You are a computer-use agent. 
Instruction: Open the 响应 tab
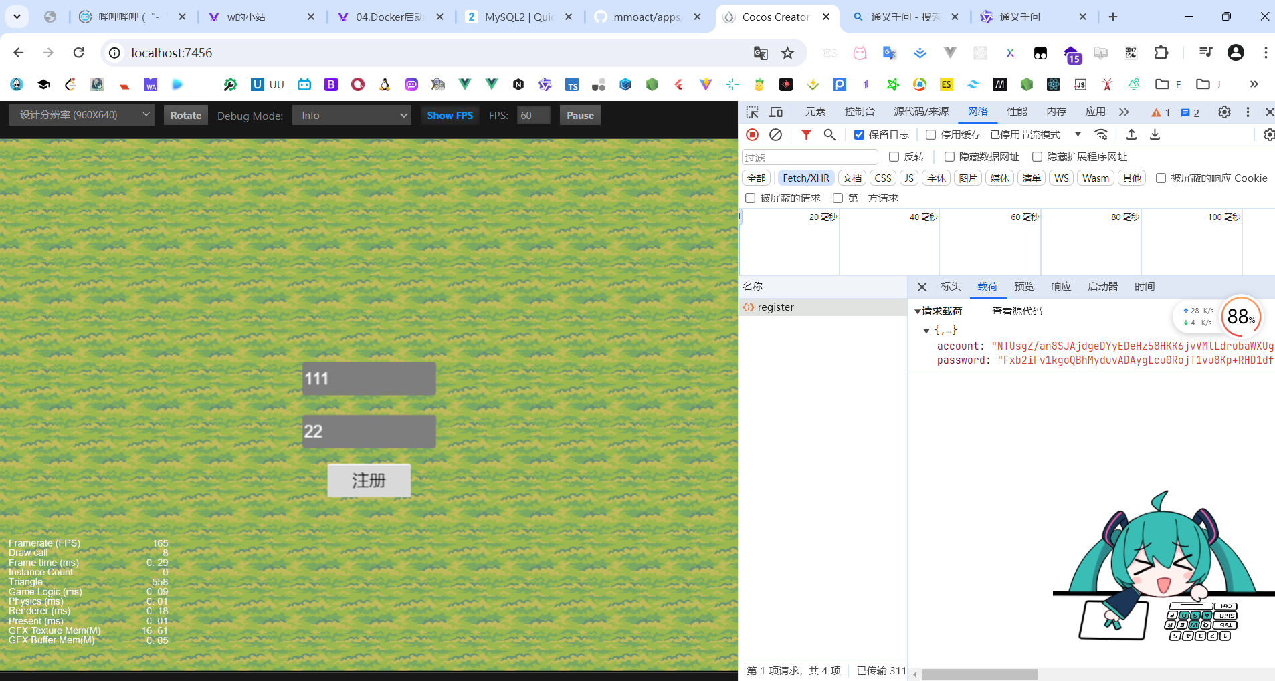(x=1061, y=287)
